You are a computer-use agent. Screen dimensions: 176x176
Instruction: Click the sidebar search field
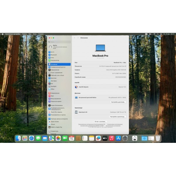point(59,42)
